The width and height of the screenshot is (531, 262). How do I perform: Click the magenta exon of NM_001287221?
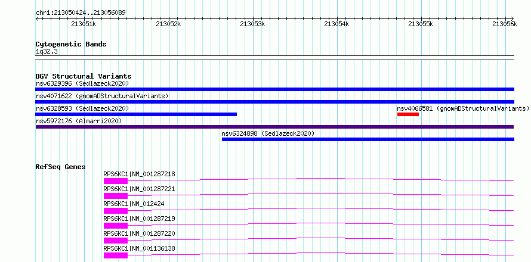click(x=116, y=196)
